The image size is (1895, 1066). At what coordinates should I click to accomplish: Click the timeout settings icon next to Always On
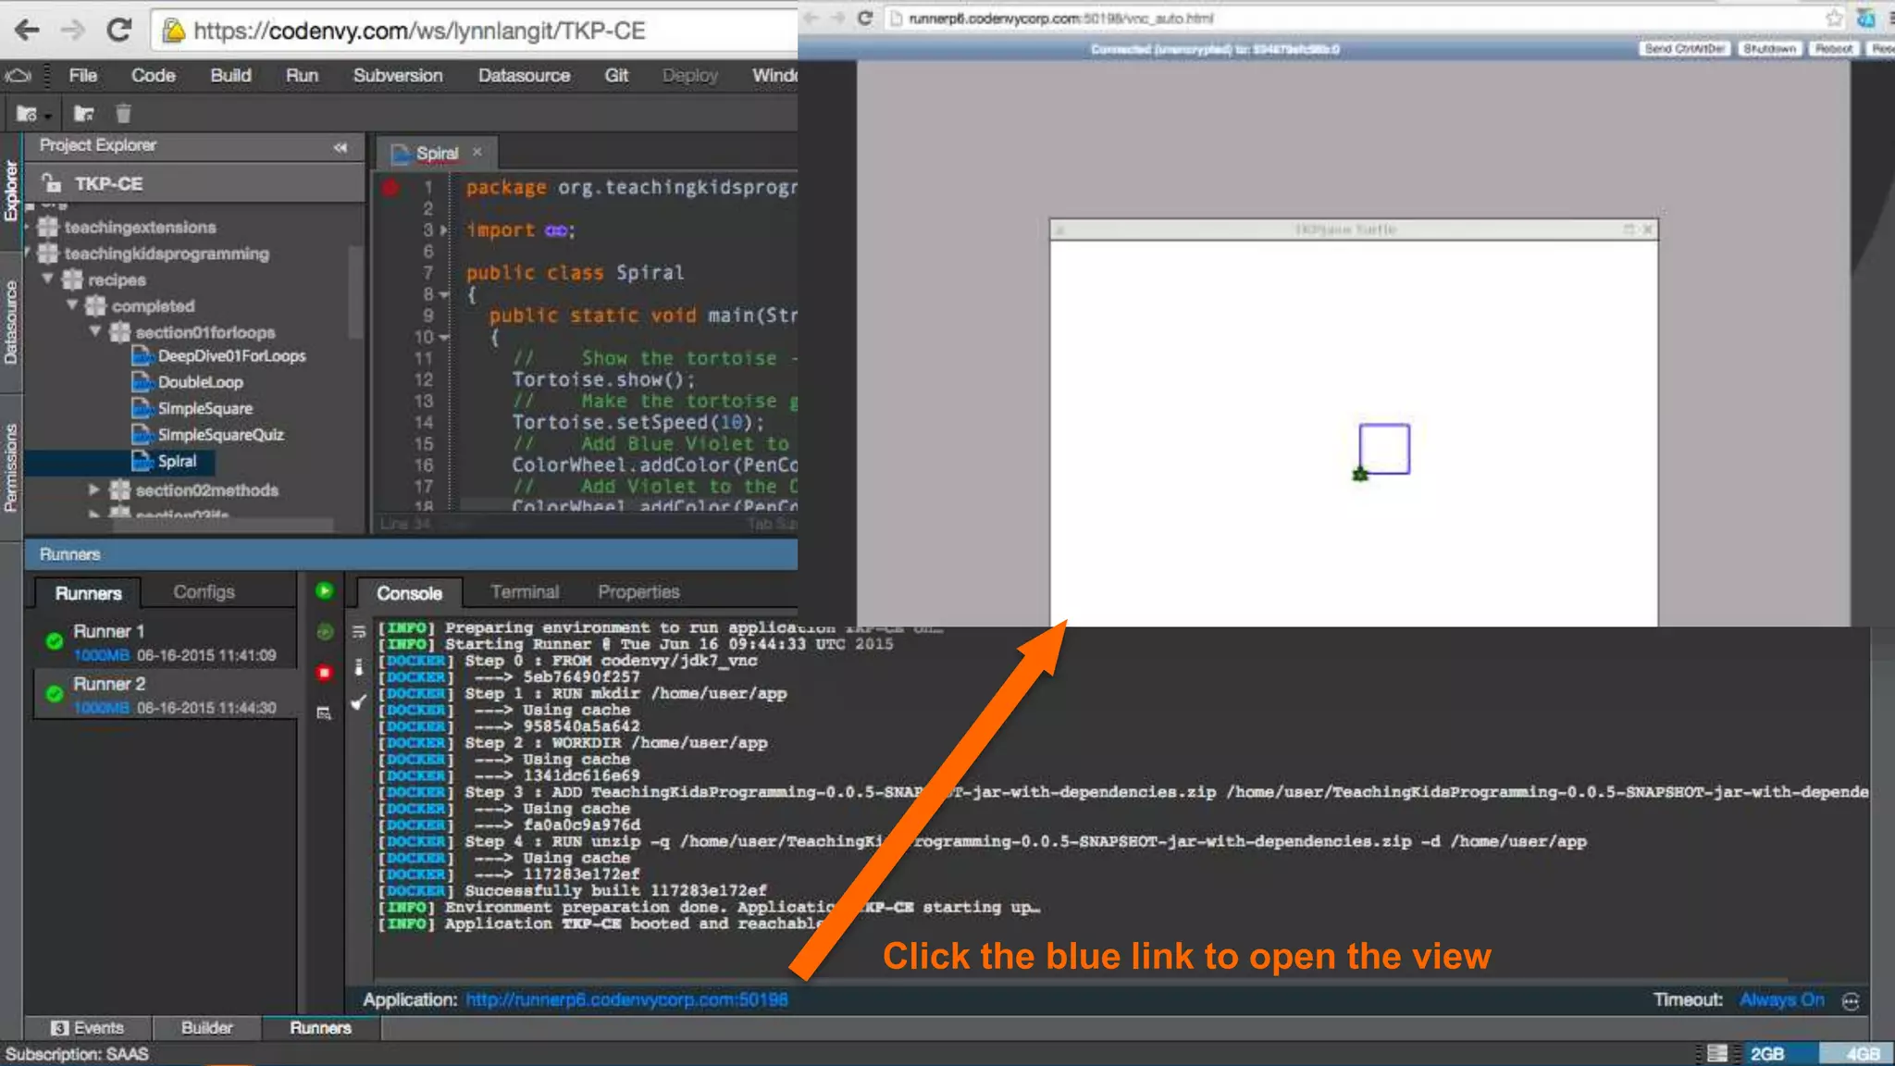1850,1001
